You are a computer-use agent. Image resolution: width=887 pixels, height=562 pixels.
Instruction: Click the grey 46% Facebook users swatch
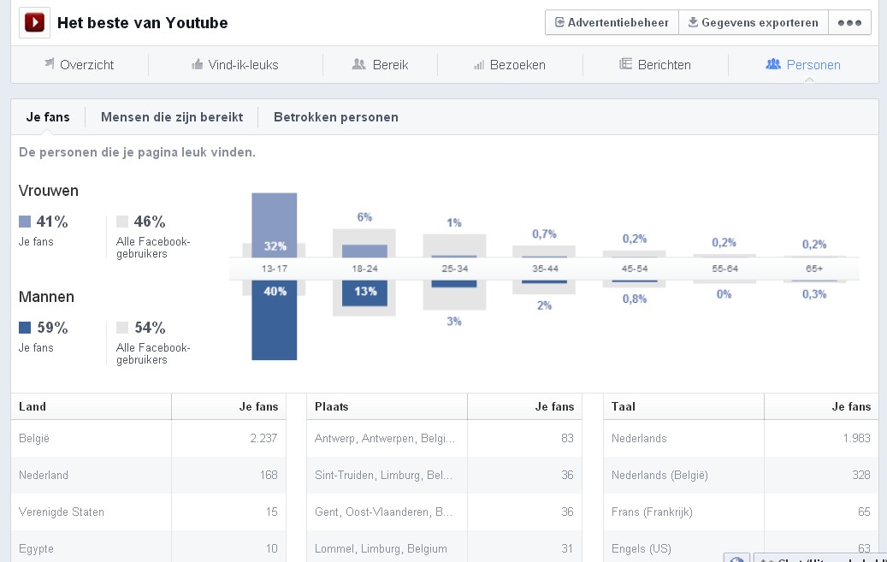pyautogui.click(x=122, y=222)
